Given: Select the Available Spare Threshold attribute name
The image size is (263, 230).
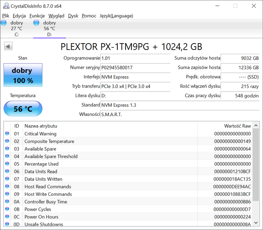Looking at the screenshot, I should pyautogui.click(x=51, y=156).
